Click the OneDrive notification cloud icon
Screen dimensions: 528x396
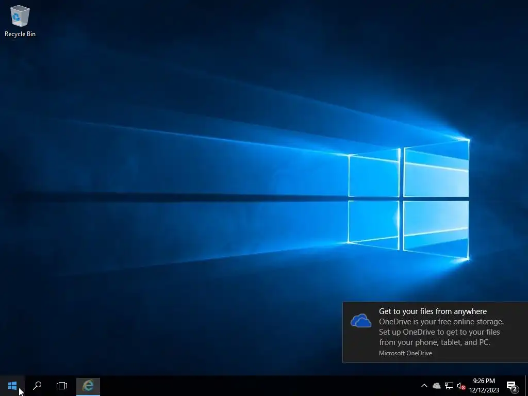[360, 321]
